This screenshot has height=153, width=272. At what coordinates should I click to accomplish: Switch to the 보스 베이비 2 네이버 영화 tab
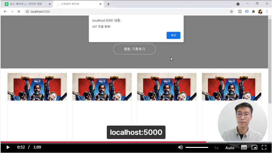point(26,4)
